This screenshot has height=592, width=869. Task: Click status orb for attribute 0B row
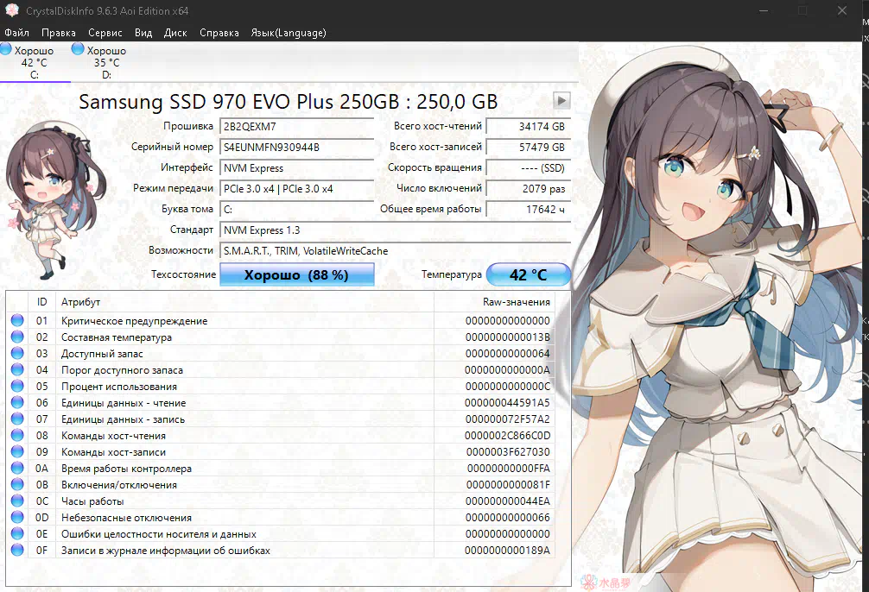(x=17, y=485)
